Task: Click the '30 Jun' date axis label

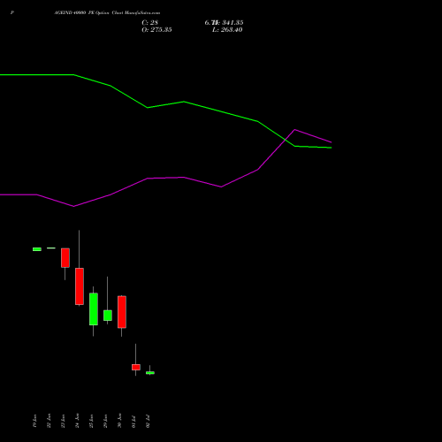Action: [119, 421]
